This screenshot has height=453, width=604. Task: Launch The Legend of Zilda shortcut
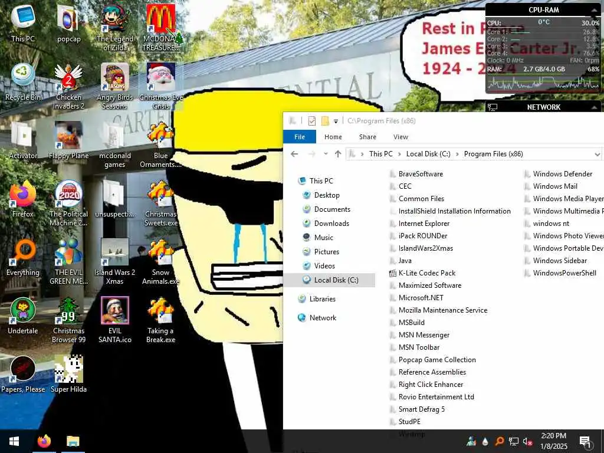[x=115, y=28]
